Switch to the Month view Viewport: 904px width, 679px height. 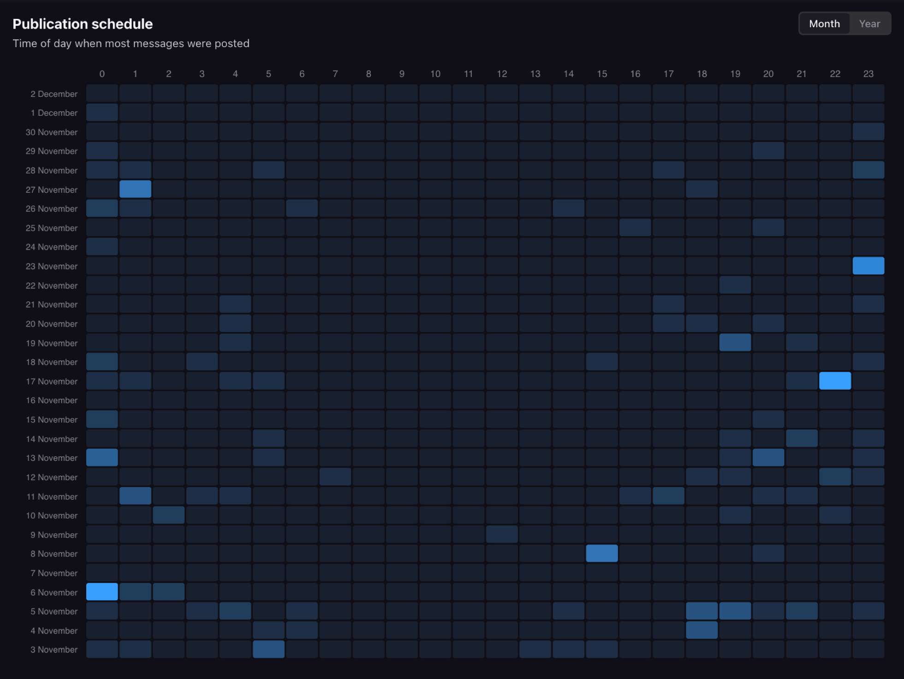point(824,24)
